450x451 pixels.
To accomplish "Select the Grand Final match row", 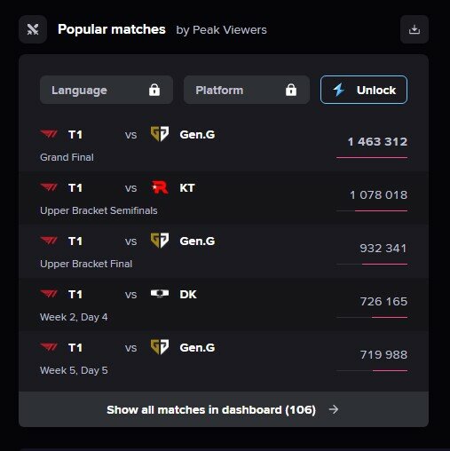I will 224,145.
